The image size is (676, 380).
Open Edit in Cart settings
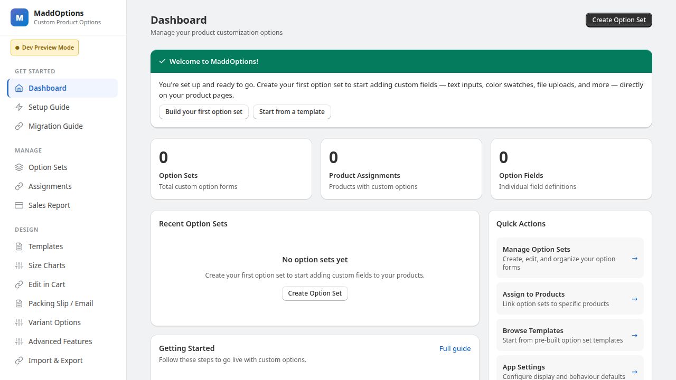[63, 284]
